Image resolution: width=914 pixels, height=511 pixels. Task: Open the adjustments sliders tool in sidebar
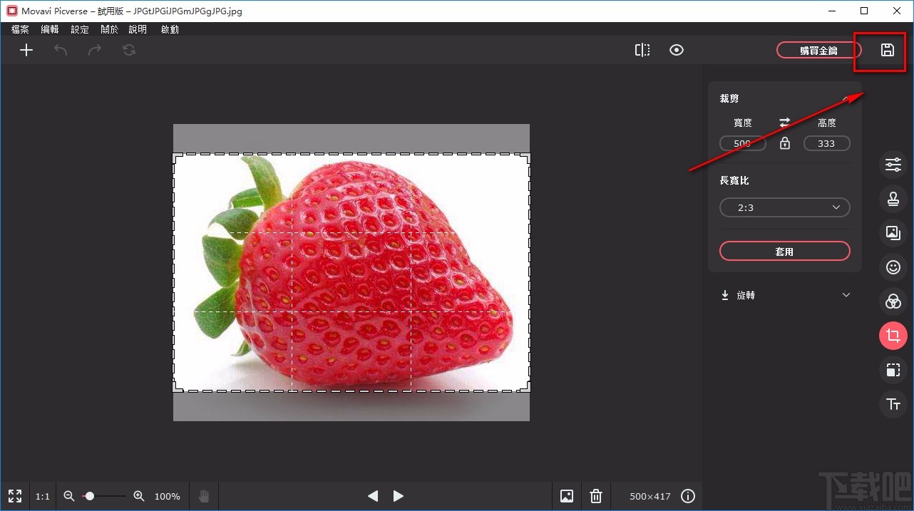893,165
